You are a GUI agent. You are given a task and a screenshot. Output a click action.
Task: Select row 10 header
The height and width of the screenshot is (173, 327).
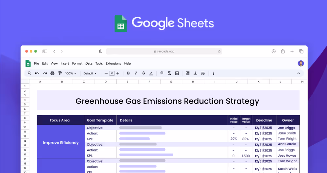point(25,127)
